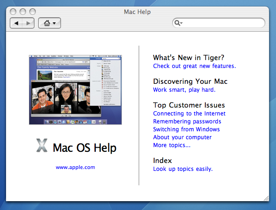
Task: Click the magnifying glass search options icon
Action: click(x=178, y=23)
